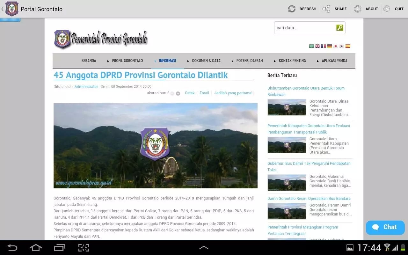Viewport: 408px width, 255px height.
Task: Switch language via French flag
Action: [x=324, y=46]
